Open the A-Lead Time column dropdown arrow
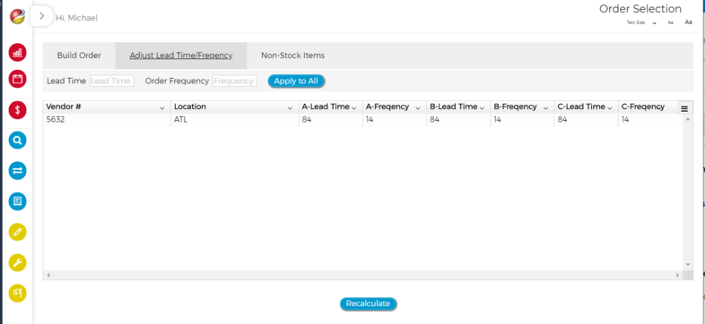705x324 pixels. coord(354,108)
